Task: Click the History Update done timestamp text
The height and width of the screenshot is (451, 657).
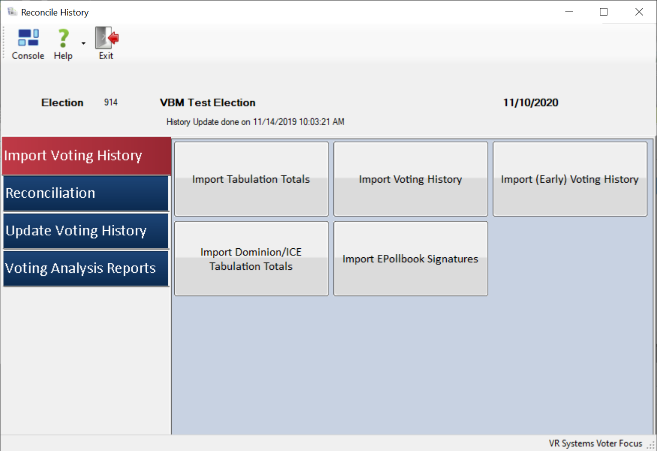Action: [x=255, y=122]
